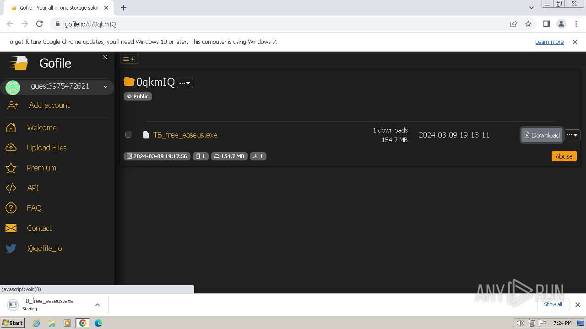Close the downloads bar
Image resolution: width=586 pixels, height=329 pixels.
pyautogui.click(x=578, y=305)
